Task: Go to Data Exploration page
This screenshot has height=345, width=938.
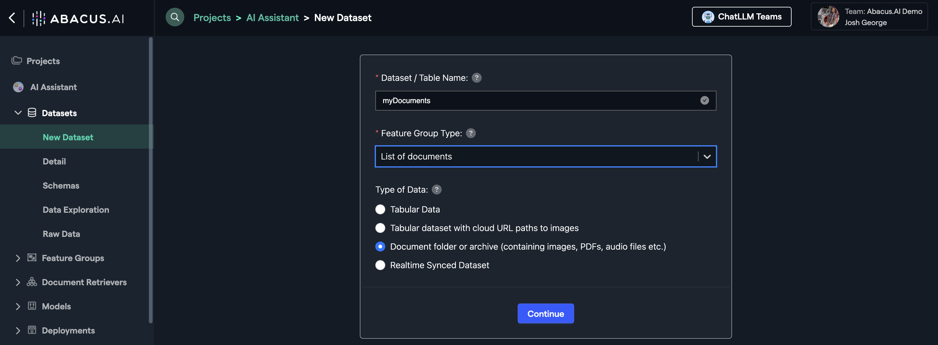Action: (x=76, y=210)
